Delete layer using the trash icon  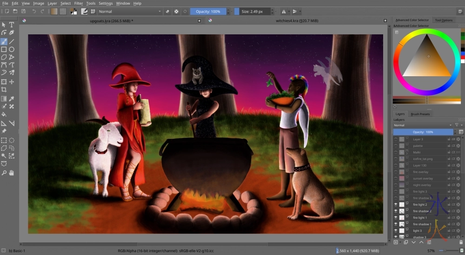pos(461,242)
